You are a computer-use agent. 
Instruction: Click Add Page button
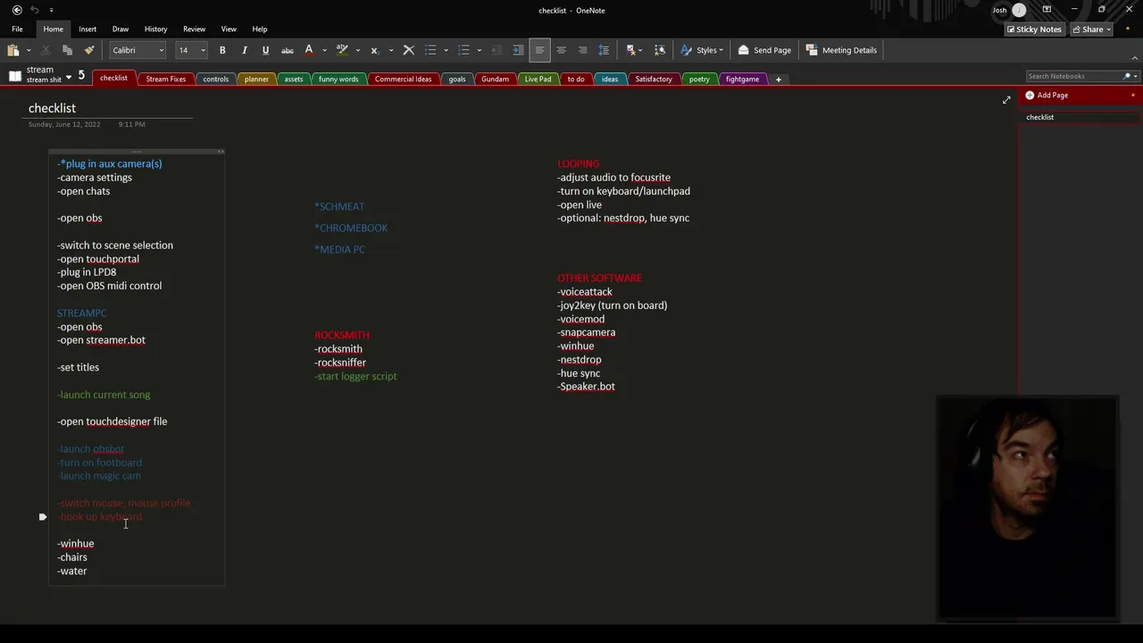click(x=1047, y=96)
